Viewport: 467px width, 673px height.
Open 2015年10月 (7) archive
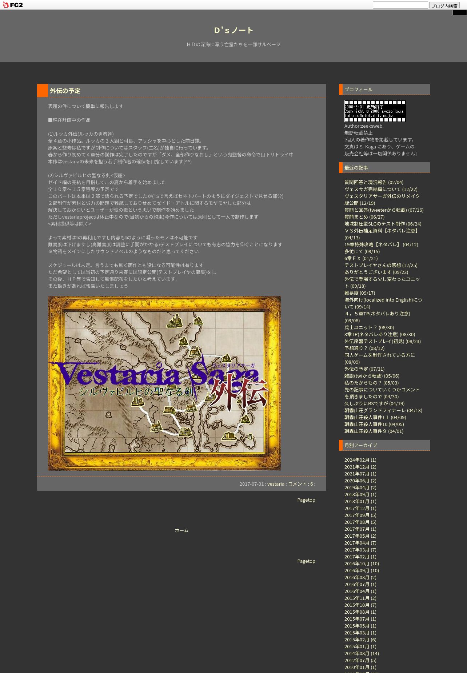[360, 605]
